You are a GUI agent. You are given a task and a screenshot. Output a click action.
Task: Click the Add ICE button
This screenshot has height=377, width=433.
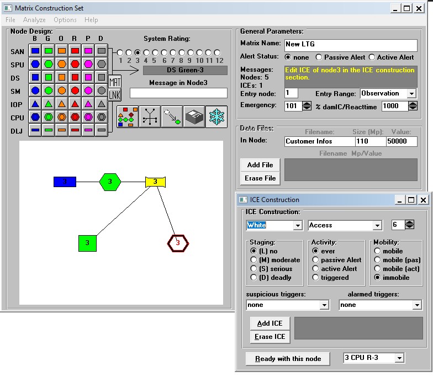(x=270, y=323)
